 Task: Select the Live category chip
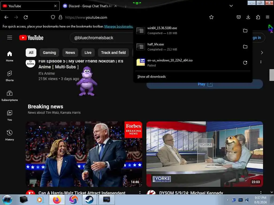[x=88, y=53]
